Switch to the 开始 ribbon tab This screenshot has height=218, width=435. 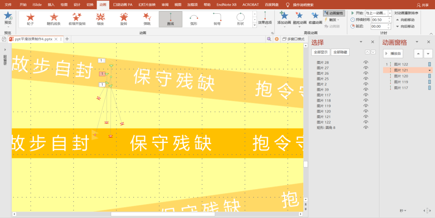tap(23, 5)
